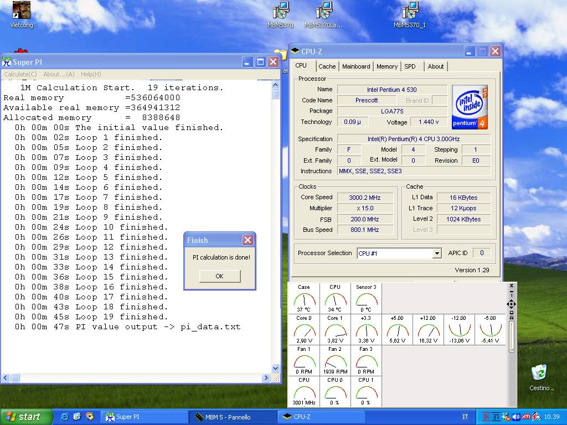This screenshot has width=567, height=425.
Task: Click the X close icon on the MBM panel
Action: pyautogui.click(x=511, y=286)
